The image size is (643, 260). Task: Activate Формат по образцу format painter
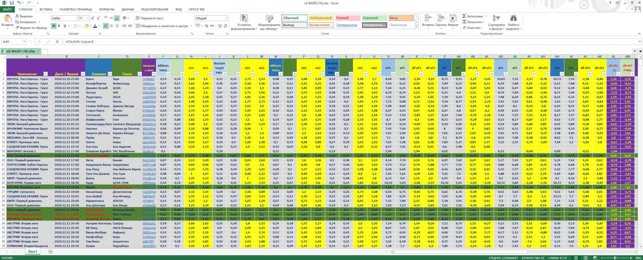(x=31, y=27)
